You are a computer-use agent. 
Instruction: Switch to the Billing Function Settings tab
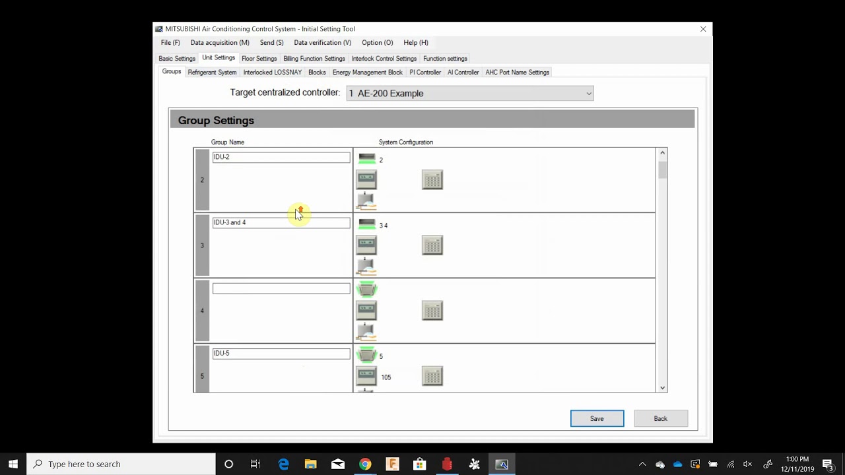pyautogui.click(x=314, y=59)
